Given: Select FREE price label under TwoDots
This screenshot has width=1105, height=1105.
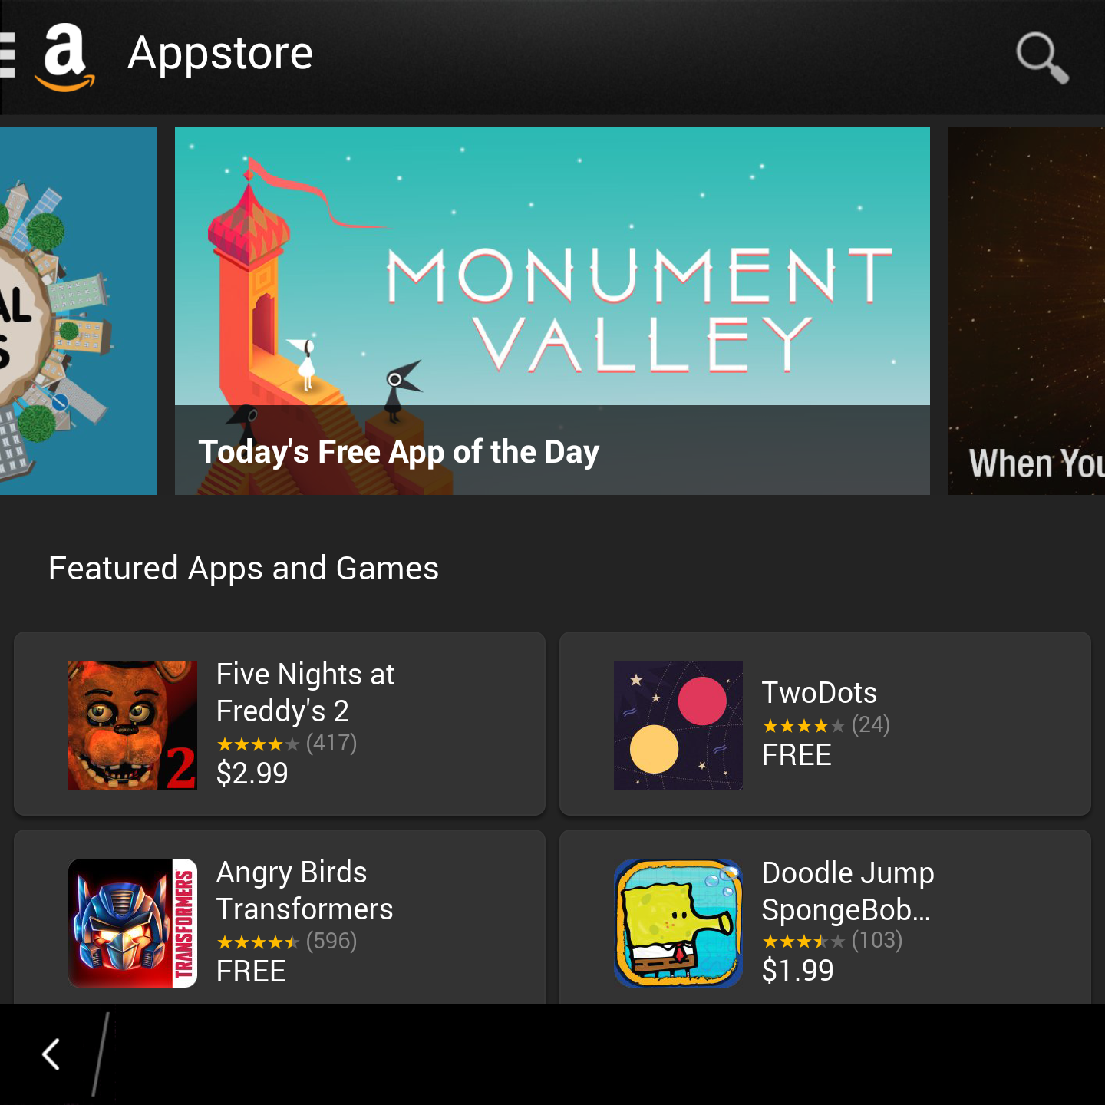Looking at the screenshot, I should tap(797, 755).
